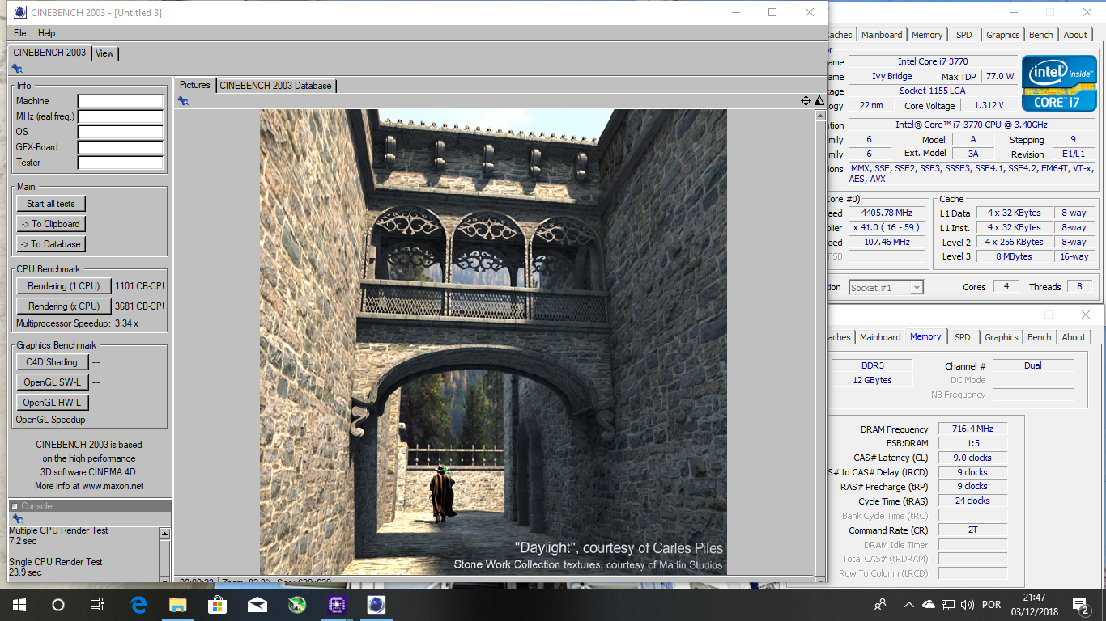1106x621 pixels.
Task: Select the Pictures tab
Action: coord(195,85)
